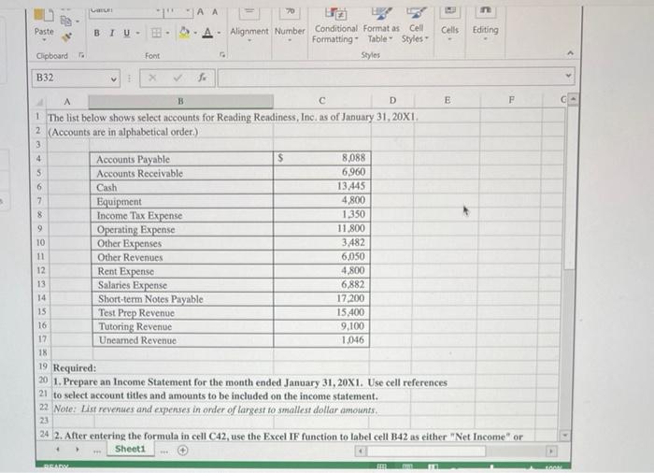
Task: Open the Font Color dropdown arrow
Action: [x=219, y=33]
